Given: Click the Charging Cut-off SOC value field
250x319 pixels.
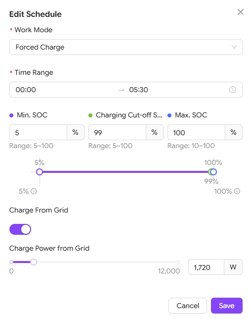Looking at the screenshot, I should (x=117, y=132).
